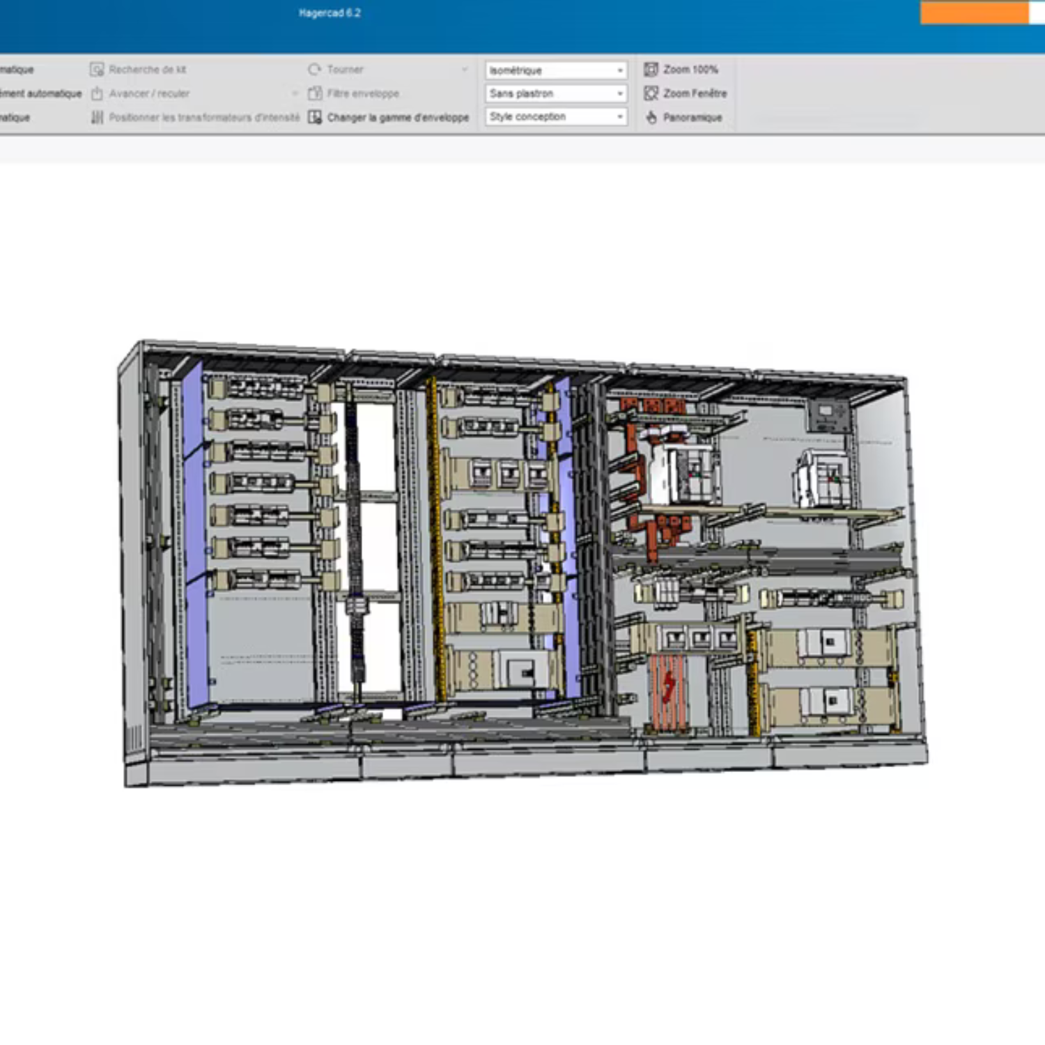Expand the arrow beside Tourner

(x=465, y=70)
